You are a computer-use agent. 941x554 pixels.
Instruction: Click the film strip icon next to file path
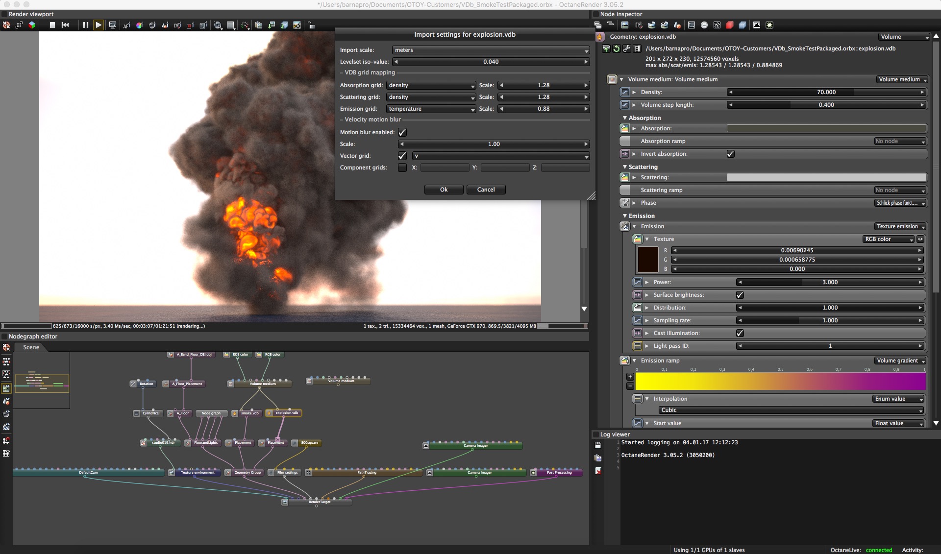tap(637, 48)
